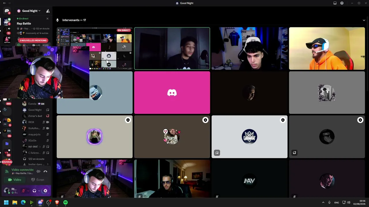Select the orange hoodie speaker video tile
Image resolution: width=369 pixels, height=207 pixels.
327,49
